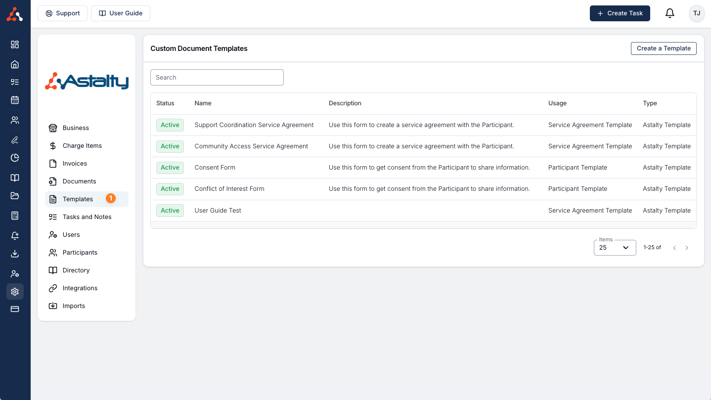711x400 pixels.
Task: Sort by the Name column header
Action: point(203,103)
